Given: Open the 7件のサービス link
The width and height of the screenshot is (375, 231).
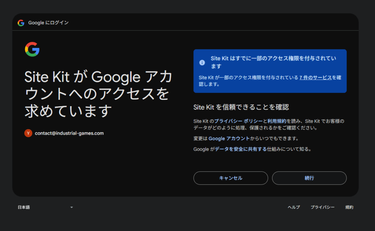Looking at the screenshot, I should click(315, 78).
